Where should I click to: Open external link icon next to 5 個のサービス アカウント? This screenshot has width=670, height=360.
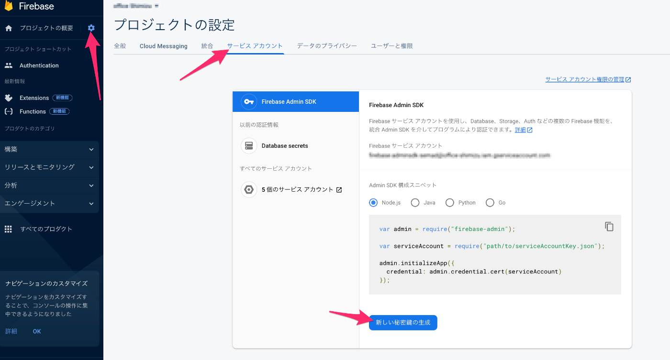339,190
